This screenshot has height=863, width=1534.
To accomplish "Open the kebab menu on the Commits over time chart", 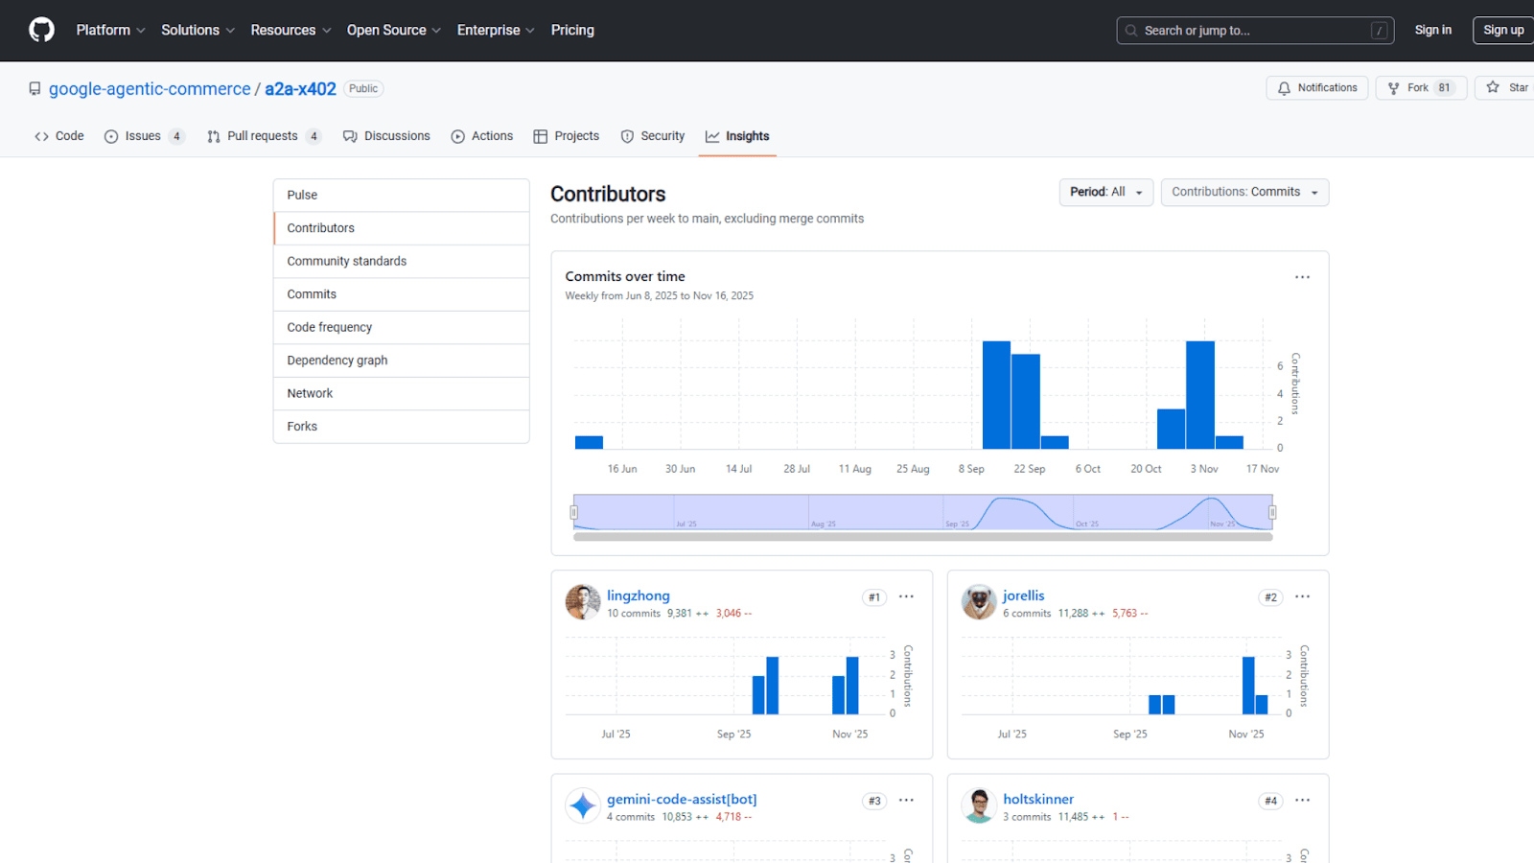I will [1301, 276].
